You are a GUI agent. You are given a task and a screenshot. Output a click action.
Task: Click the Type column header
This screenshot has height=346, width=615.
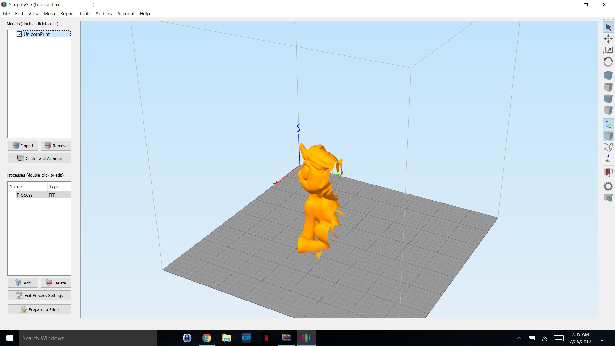coord(59,186)
